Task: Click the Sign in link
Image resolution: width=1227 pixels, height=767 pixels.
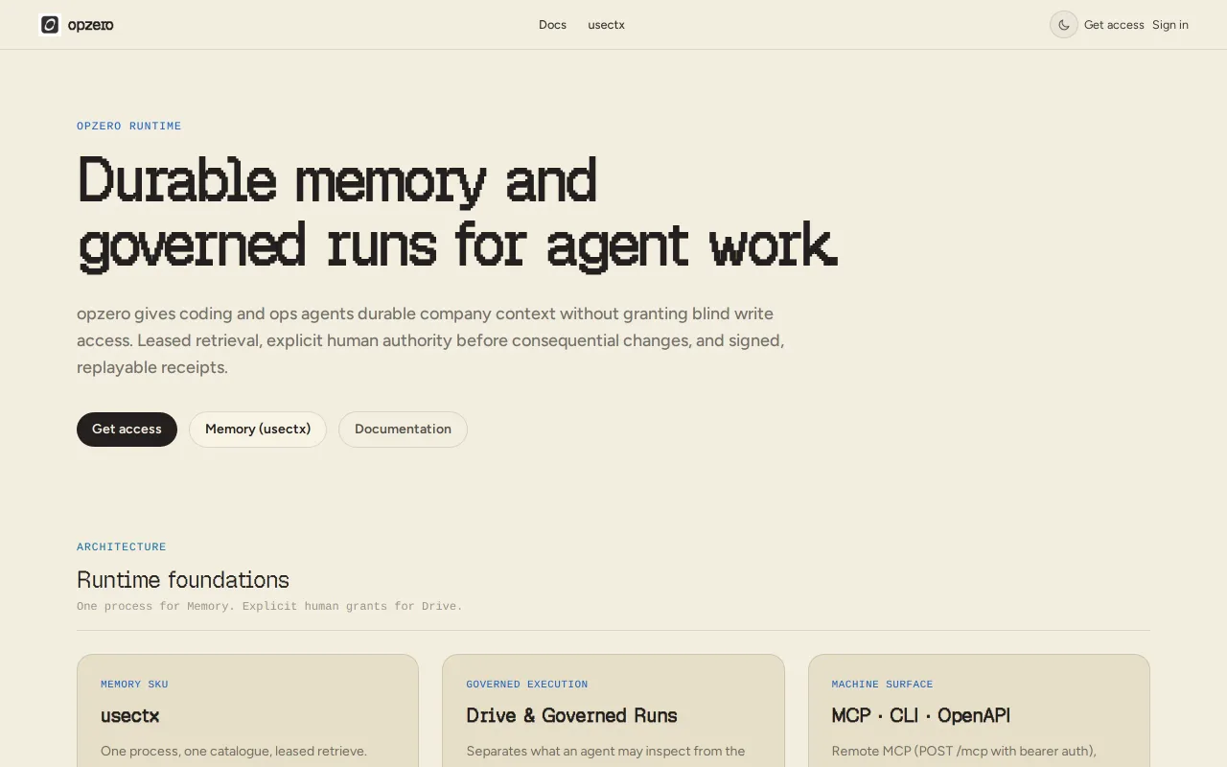Action: (1170, 25)
